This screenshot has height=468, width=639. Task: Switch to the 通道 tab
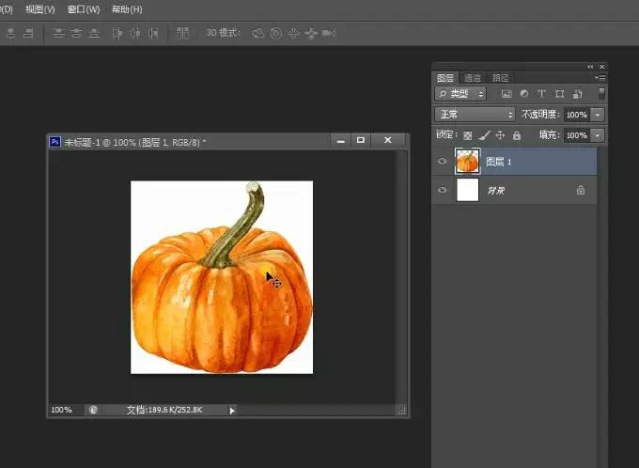[x=473, y=78]
